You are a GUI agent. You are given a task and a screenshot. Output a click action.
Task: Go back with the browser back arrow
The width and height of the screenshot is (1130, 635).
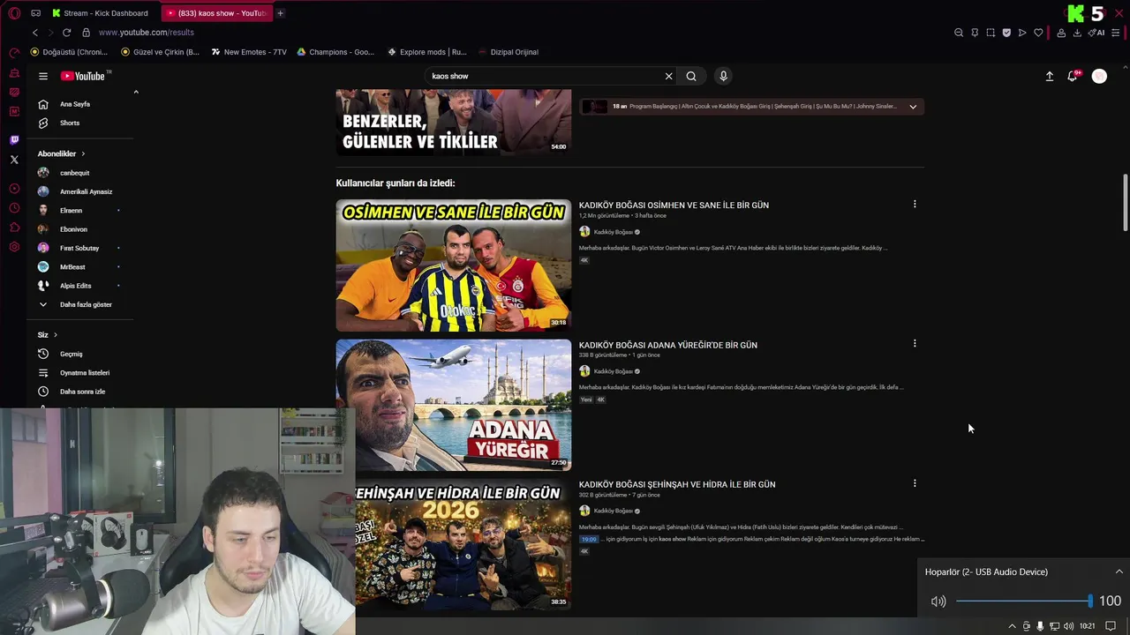[35, 33]
